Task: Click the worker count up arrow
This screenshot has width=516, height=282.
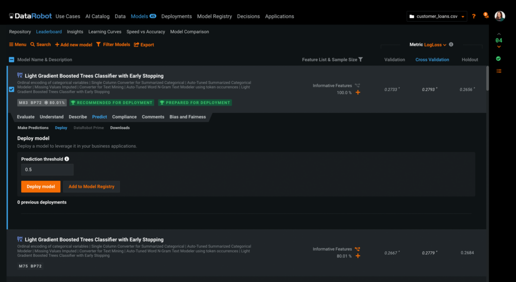Action: click(499, 34)
